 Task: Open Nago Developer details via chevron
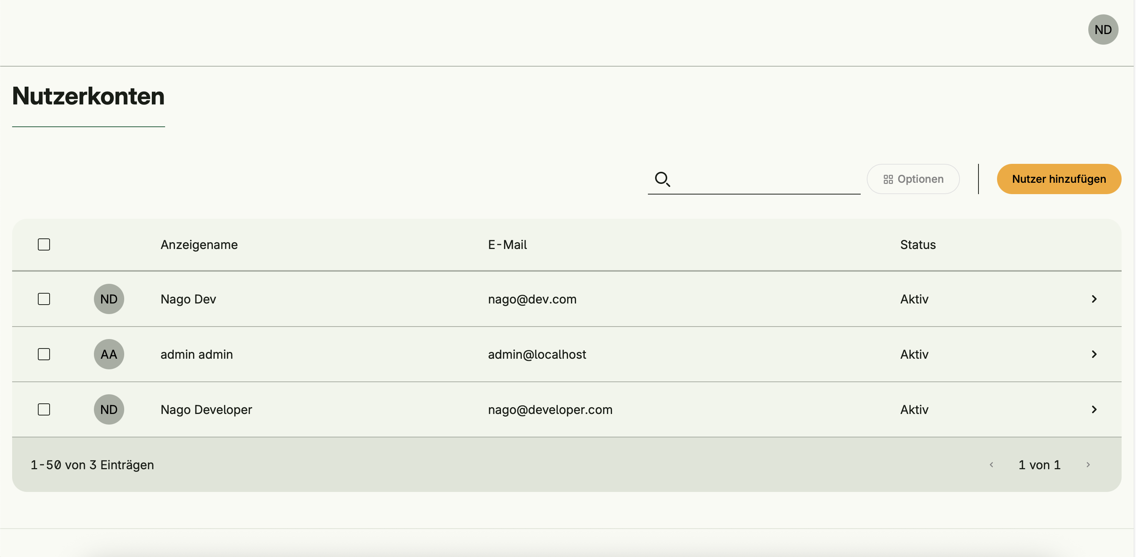coord(1094,409)
